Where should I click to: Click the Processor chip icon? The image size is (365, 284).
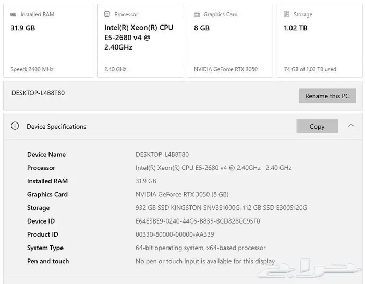click(107, 14)
